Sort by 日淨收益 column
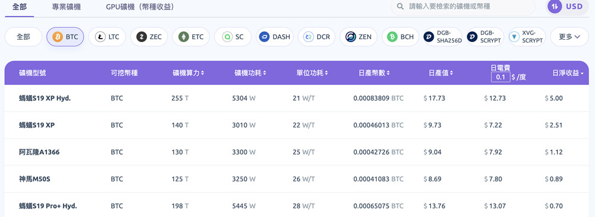This screenshot has height=217, width=595. pyautogui.click(x=568, y=73)
